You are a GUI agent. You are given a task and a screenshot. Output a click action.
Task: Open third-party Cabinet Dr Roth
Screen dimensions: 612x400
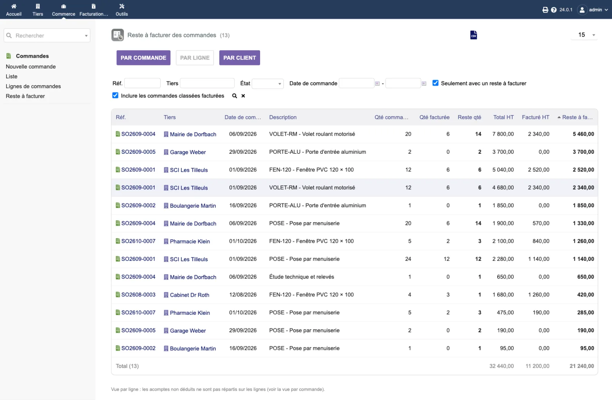point(189,295)
